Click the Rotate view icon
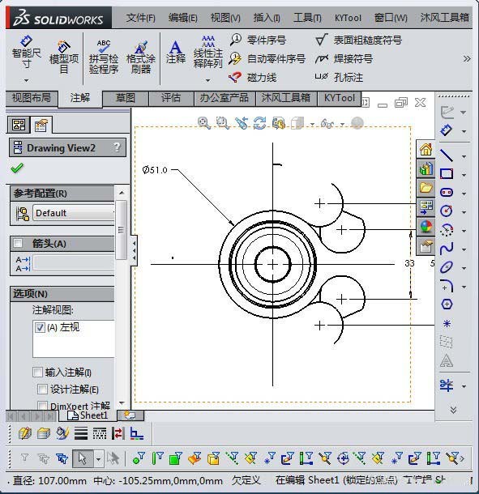Screen dimensions: 479x494 click(x=260, y=123)
